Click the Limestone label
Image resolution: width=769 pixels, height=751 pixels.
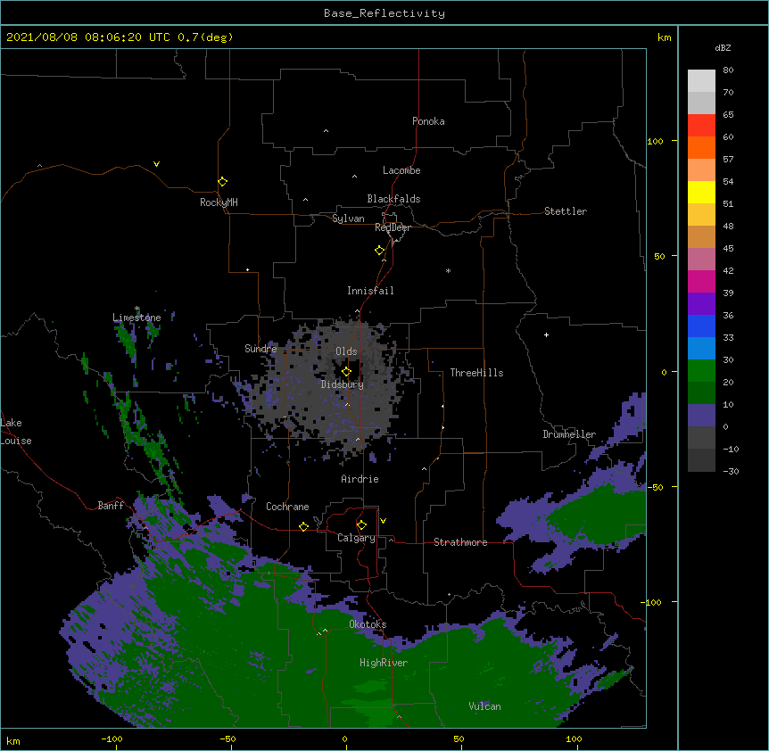point(136,318)
